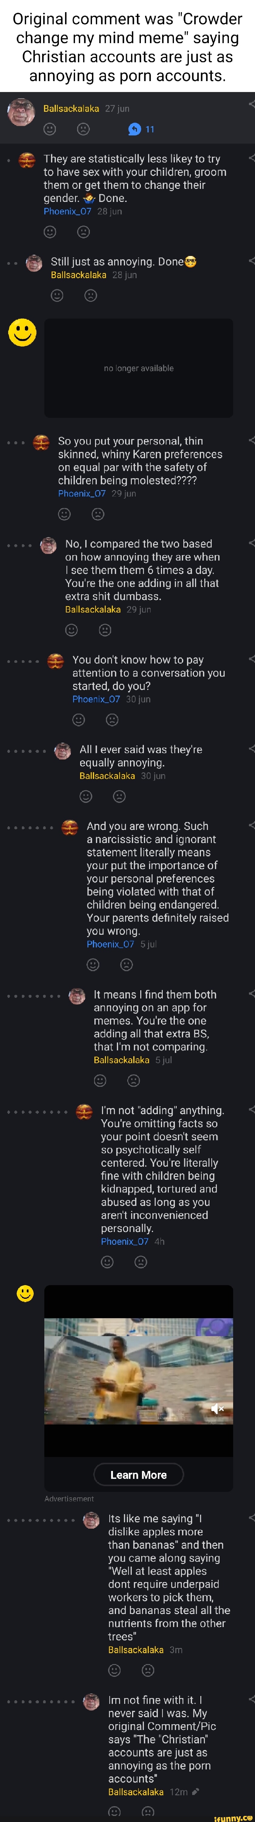This screenshot has width=255, height=1822.
Task: Click smile reaction under Ballsackalaka's 27 jun comment
Action: click(49, 129)
